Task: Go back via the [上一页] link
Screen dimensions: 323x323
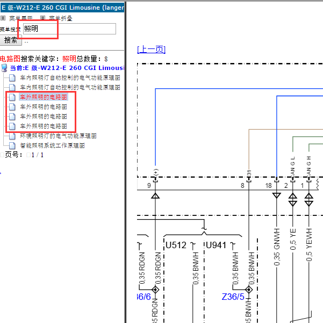Action: (151, 50)
